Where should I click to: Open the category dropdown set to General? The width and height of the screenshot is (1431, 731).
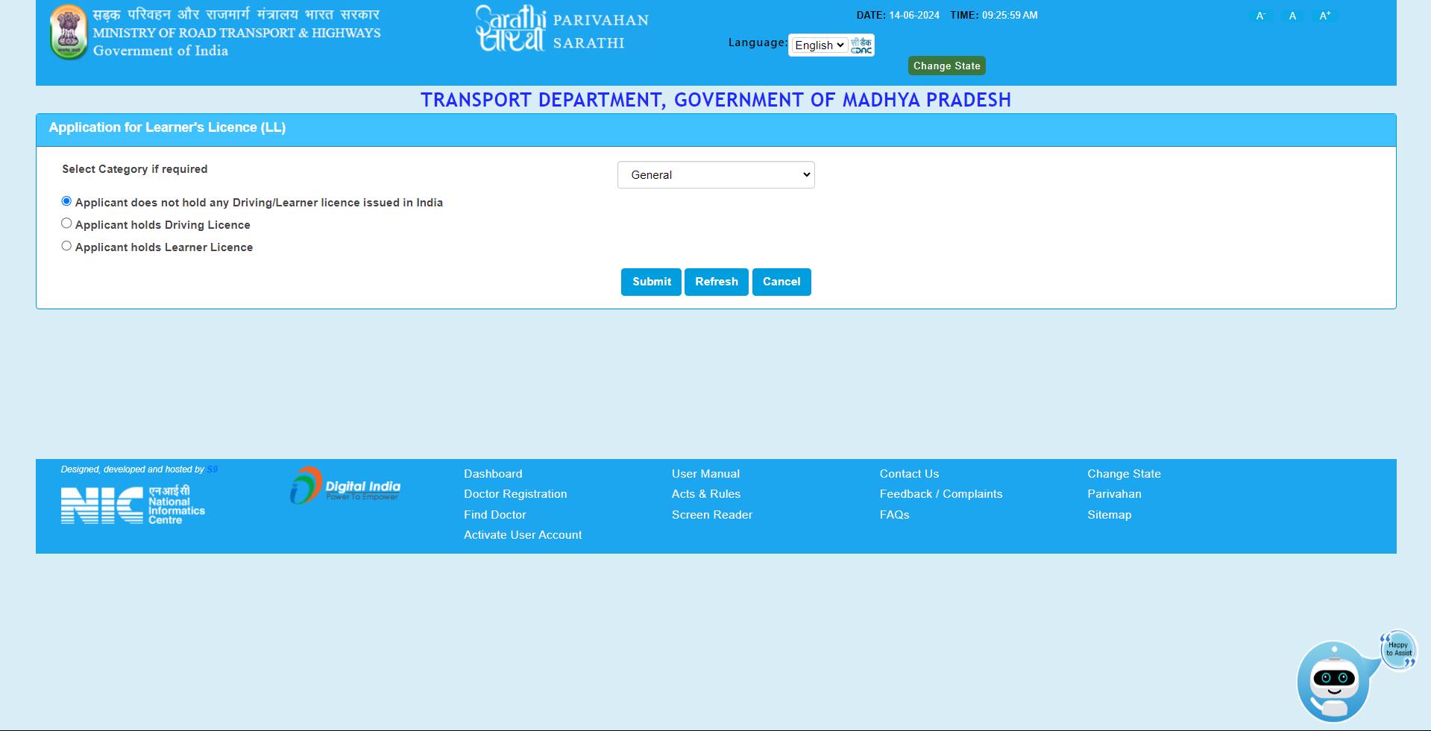coord(716,175)
